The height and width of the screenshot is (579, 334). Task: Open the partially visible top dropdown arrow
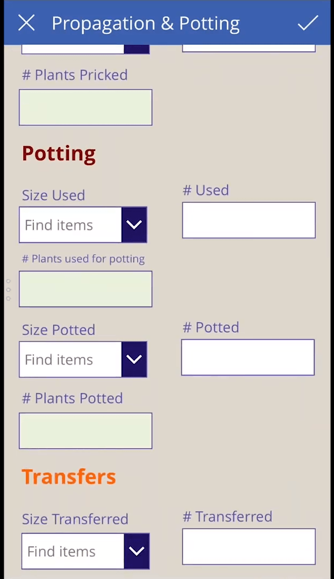(x=137, y=49)
